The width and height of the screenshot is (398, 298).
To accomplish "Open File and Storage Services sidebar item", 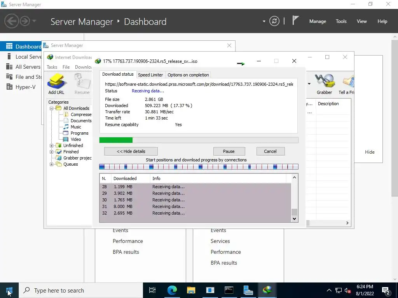I will (x=21, y=77).
